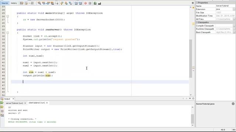This screenshot has height=132, width=236.
Task: Click the BUILD SUCCESSFUL output line
Action: [32, 122]
